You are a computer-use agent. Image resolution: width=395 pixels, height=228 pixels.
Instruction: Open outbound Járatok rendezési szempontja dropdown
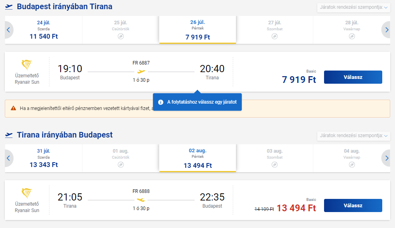(354, 7)
